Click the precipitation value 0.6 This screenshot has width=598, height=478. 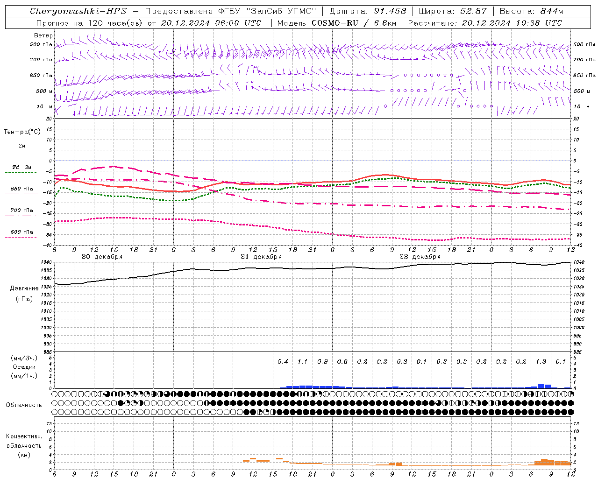tap(342, 361)
